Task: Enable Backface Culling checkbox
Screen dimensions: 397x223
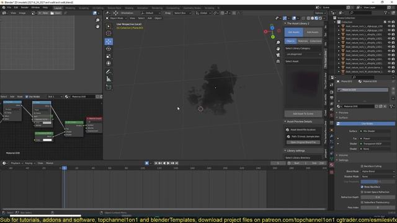Action: pyautogui.click(x=362, y=166)
